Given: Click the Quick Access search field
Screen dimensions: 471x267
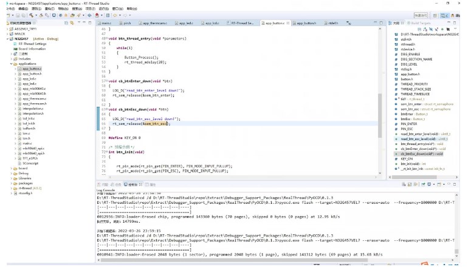Looking at the screenshot, I should point(421,15).
